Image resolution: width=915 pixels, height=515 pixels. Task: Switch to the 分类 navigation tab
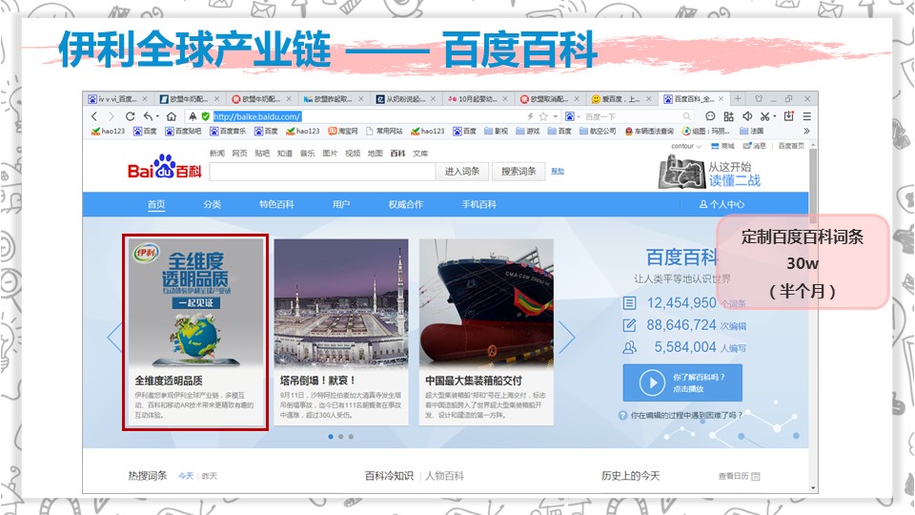pyautogui.click(x=212, y=204)
